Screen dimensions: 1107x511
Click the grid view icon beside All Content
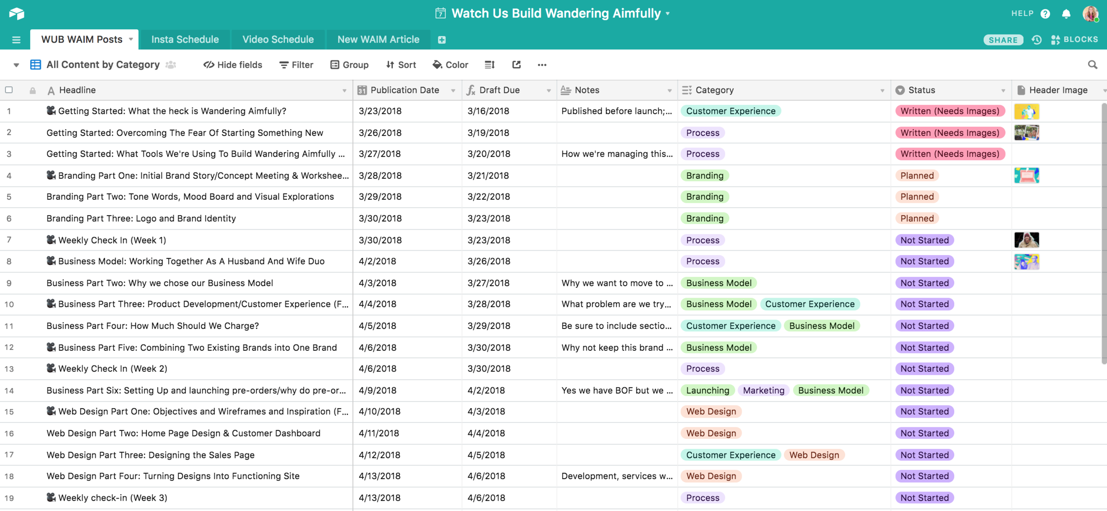[x=35, y=65]
